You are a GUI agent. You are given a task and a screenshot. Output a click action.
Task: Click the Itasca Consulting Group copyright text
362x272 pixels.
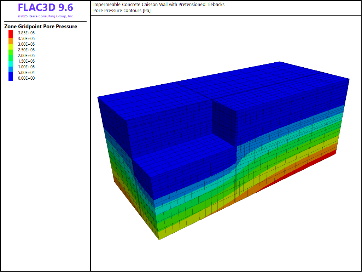tap(45, 16)
